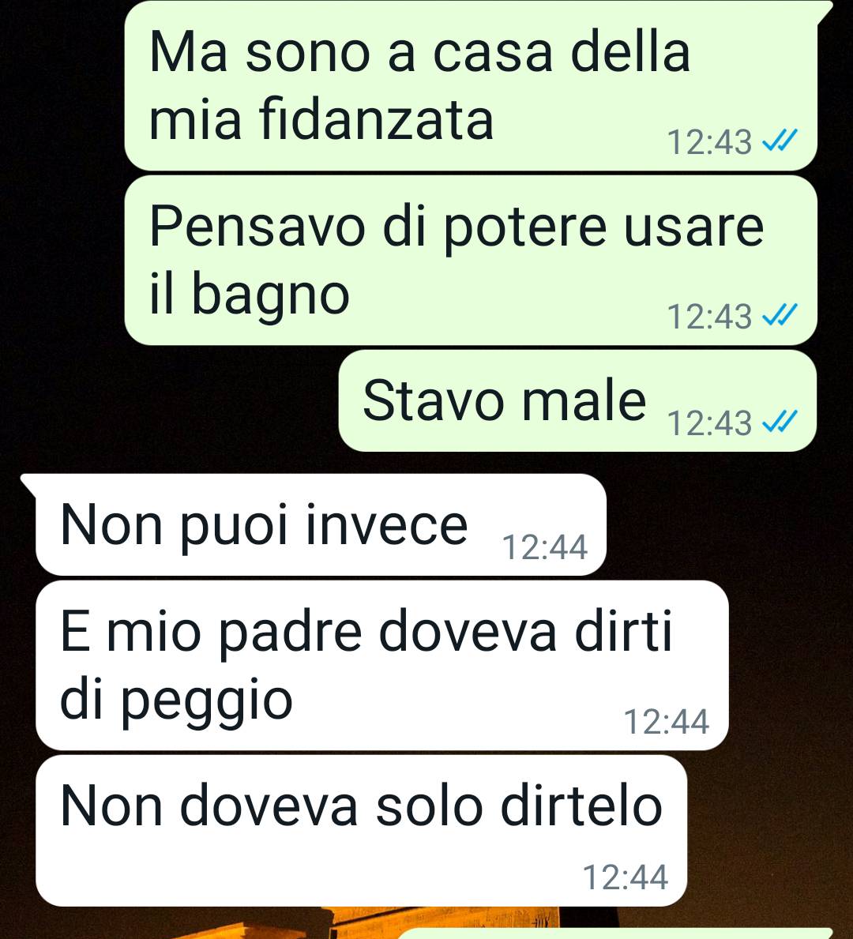The width and height of the screenshot is (853, 939).
Task: Tap the 'Stavo male' sent message
Action: (x=577, y=400)
